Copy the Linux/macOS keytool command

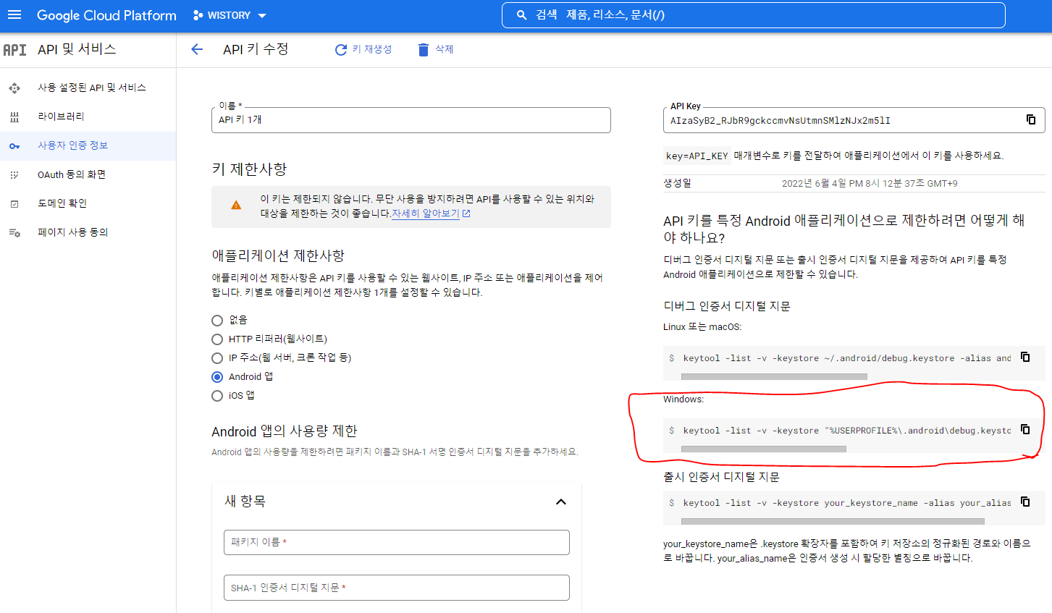click(x=1025, y=357)
